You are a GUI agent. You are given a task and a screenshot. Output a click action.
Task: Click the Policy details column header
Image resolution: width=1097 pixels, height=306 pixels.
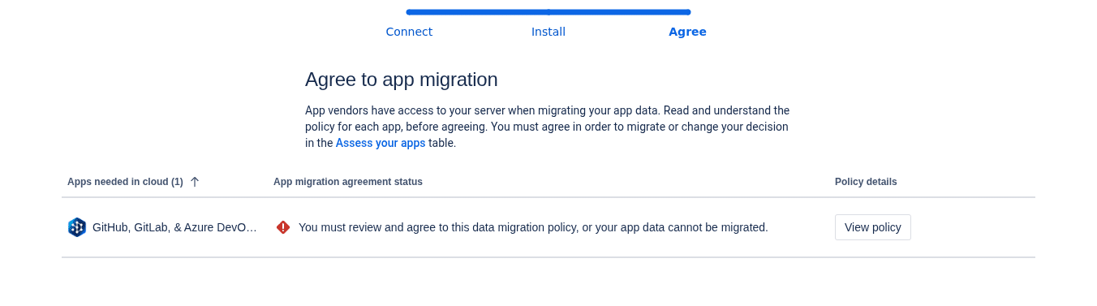866,182
